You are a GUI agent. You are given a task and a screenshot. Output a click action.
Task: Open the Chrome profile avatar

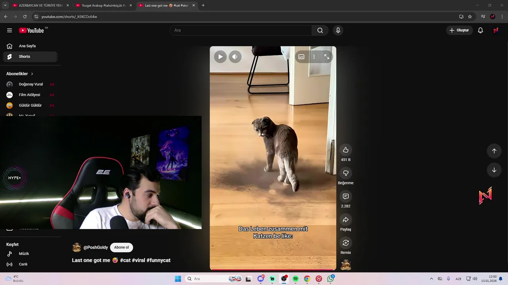click(493, 17)
